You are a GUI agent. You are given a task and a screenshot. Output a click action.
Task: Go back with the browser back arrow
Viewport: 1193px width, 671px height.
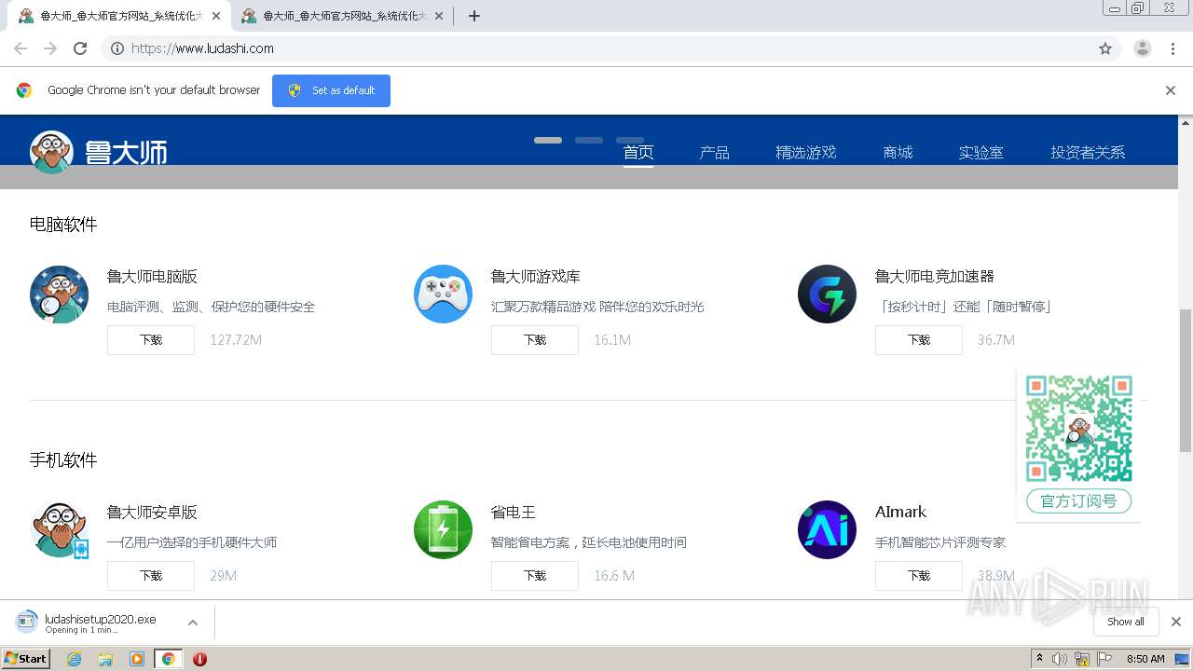click(x=21, y=48)
